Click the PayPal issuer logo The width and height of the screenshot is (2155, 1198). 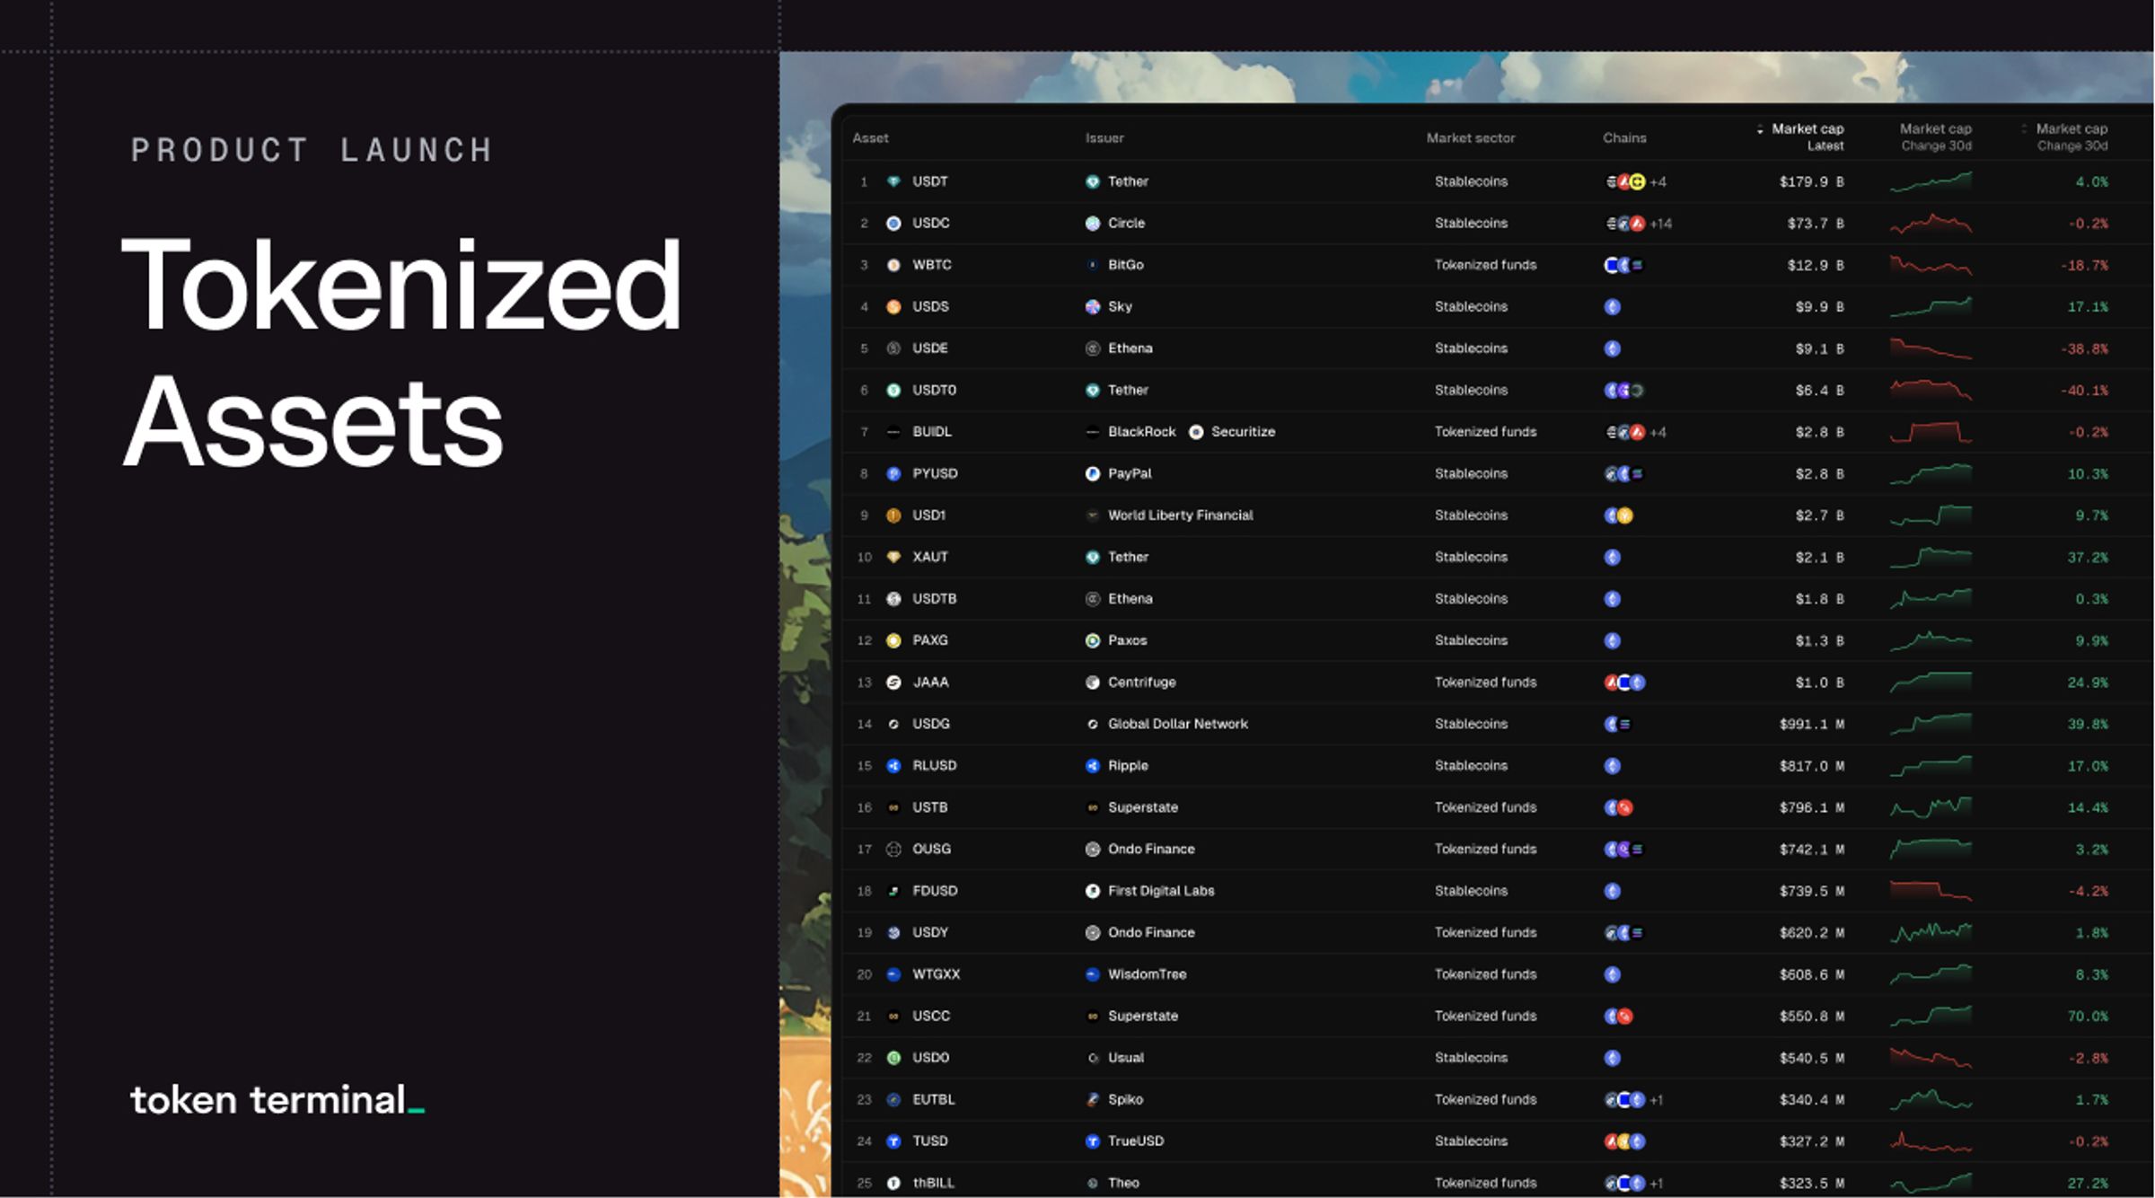point(1093,474)
